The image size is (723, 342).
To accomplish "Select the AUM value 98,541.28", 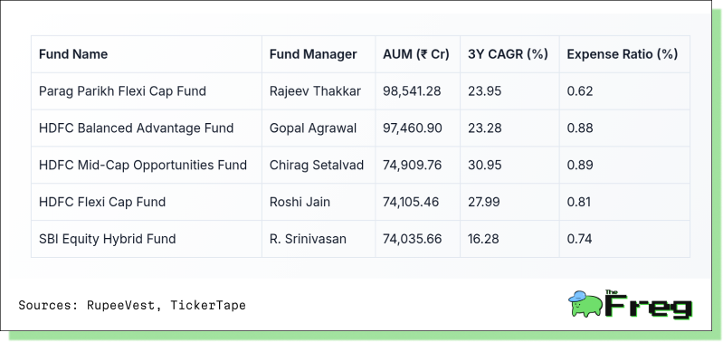I will click(x=412, y=91).
